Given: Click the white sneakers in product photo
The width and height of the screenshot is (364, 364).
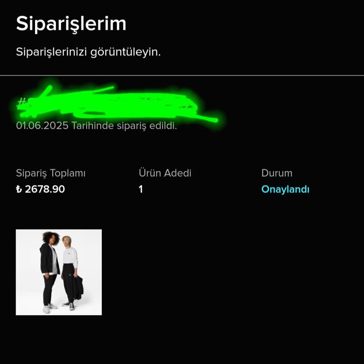Looking at the screenshot, I should pos(49,308).
